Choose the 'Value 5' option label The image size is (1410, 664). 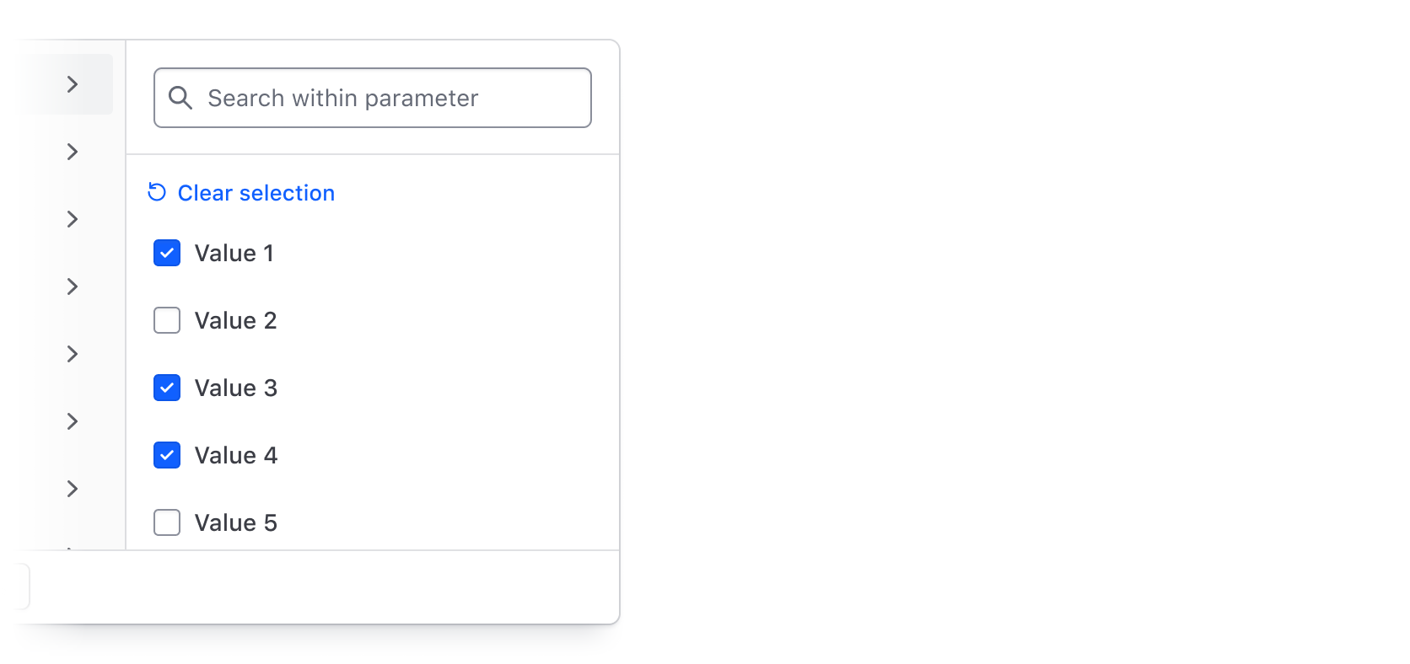tap(235, 522)
